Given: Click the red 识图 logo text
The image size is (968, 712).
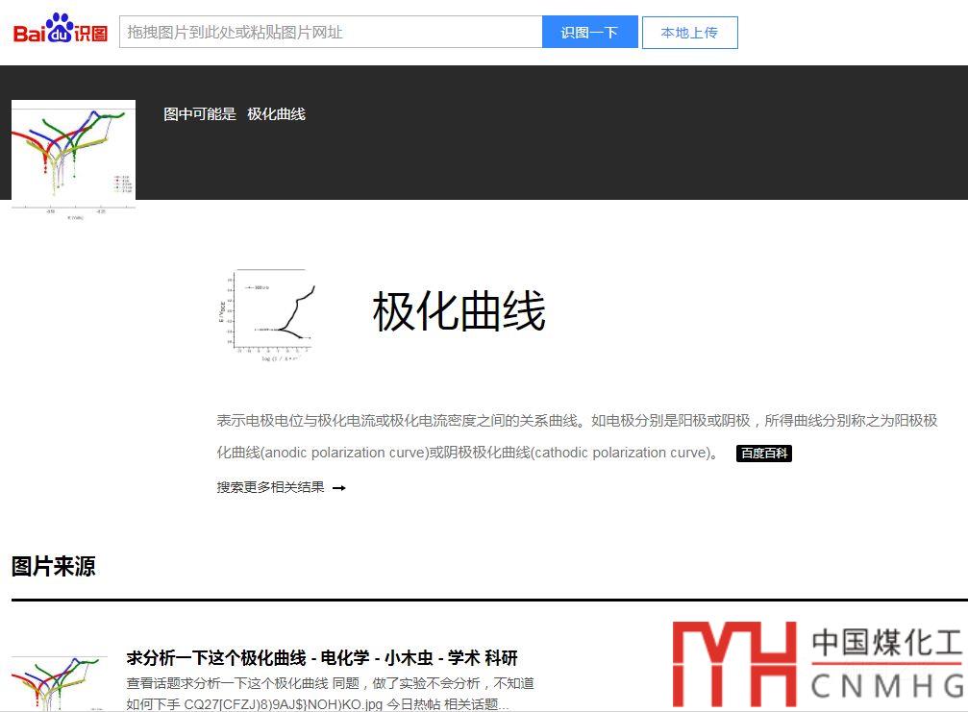Looking at the screenshot, I should point(92,33).
